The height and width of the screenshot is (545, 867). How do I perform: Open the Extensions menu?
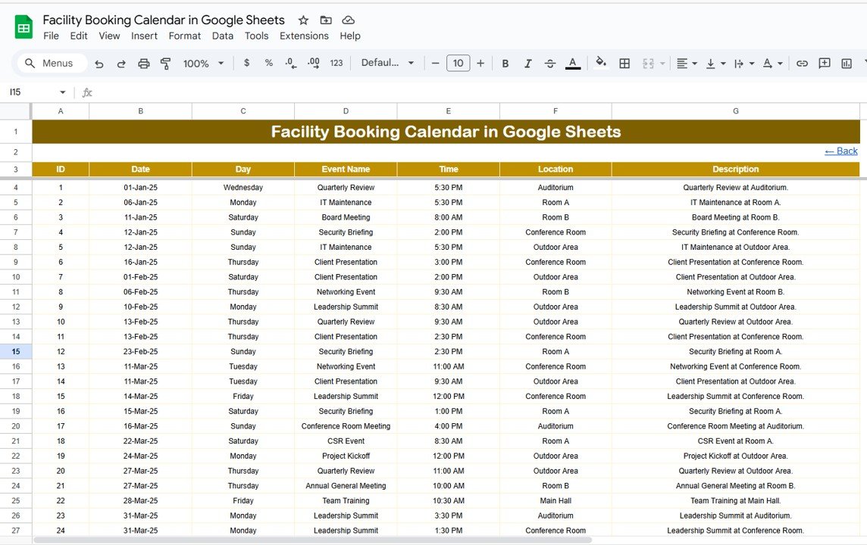click(304, 36)
